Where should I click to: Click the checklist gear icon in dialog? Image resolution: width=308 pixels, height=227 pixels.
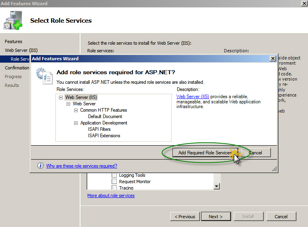(44, 76)
